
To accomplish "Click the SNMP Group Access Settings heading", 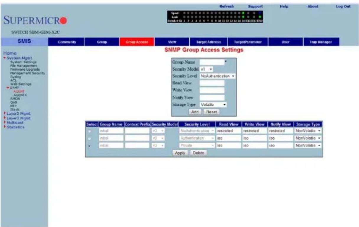I will [x=203, y=51].
